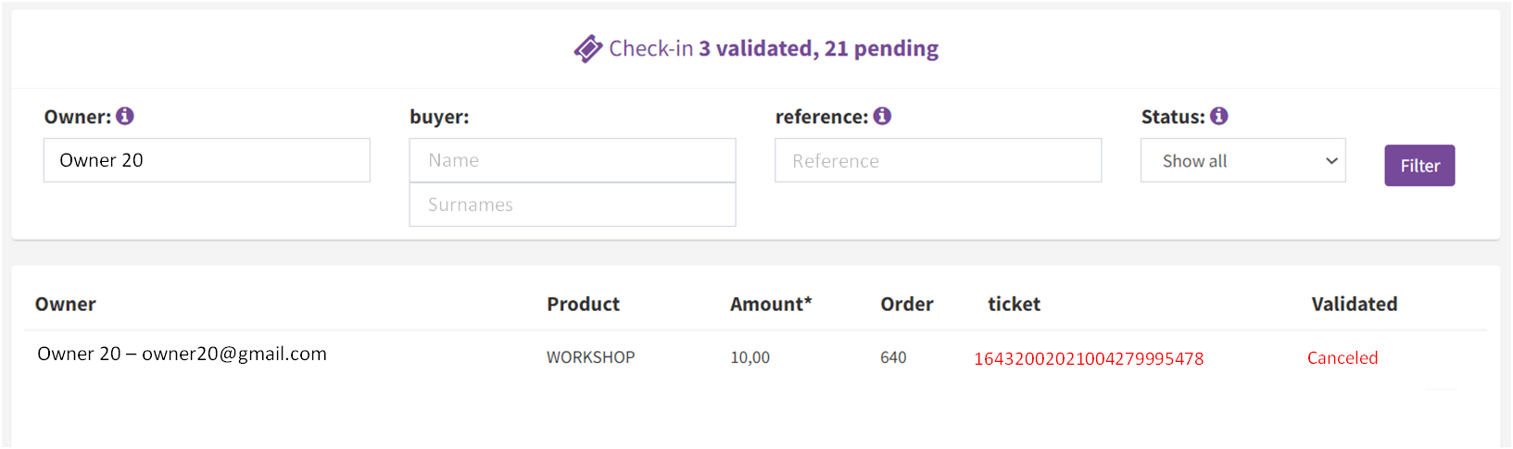Screen dimensions: 1513x449
Task: Click the Reference input field
Action: 938,161
